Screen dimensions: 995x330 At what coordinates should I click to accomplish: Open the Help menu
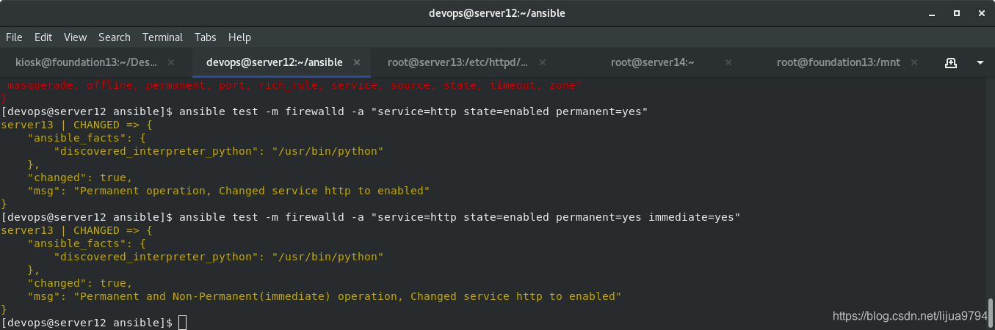click(239, 37)
